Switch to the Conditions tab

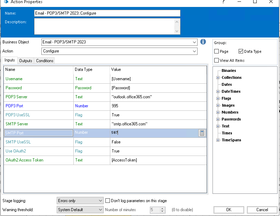point(45,61)
